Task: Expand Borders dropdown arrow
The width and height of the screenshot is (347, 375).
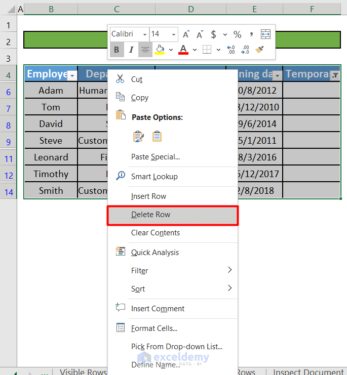Action: 218,50
